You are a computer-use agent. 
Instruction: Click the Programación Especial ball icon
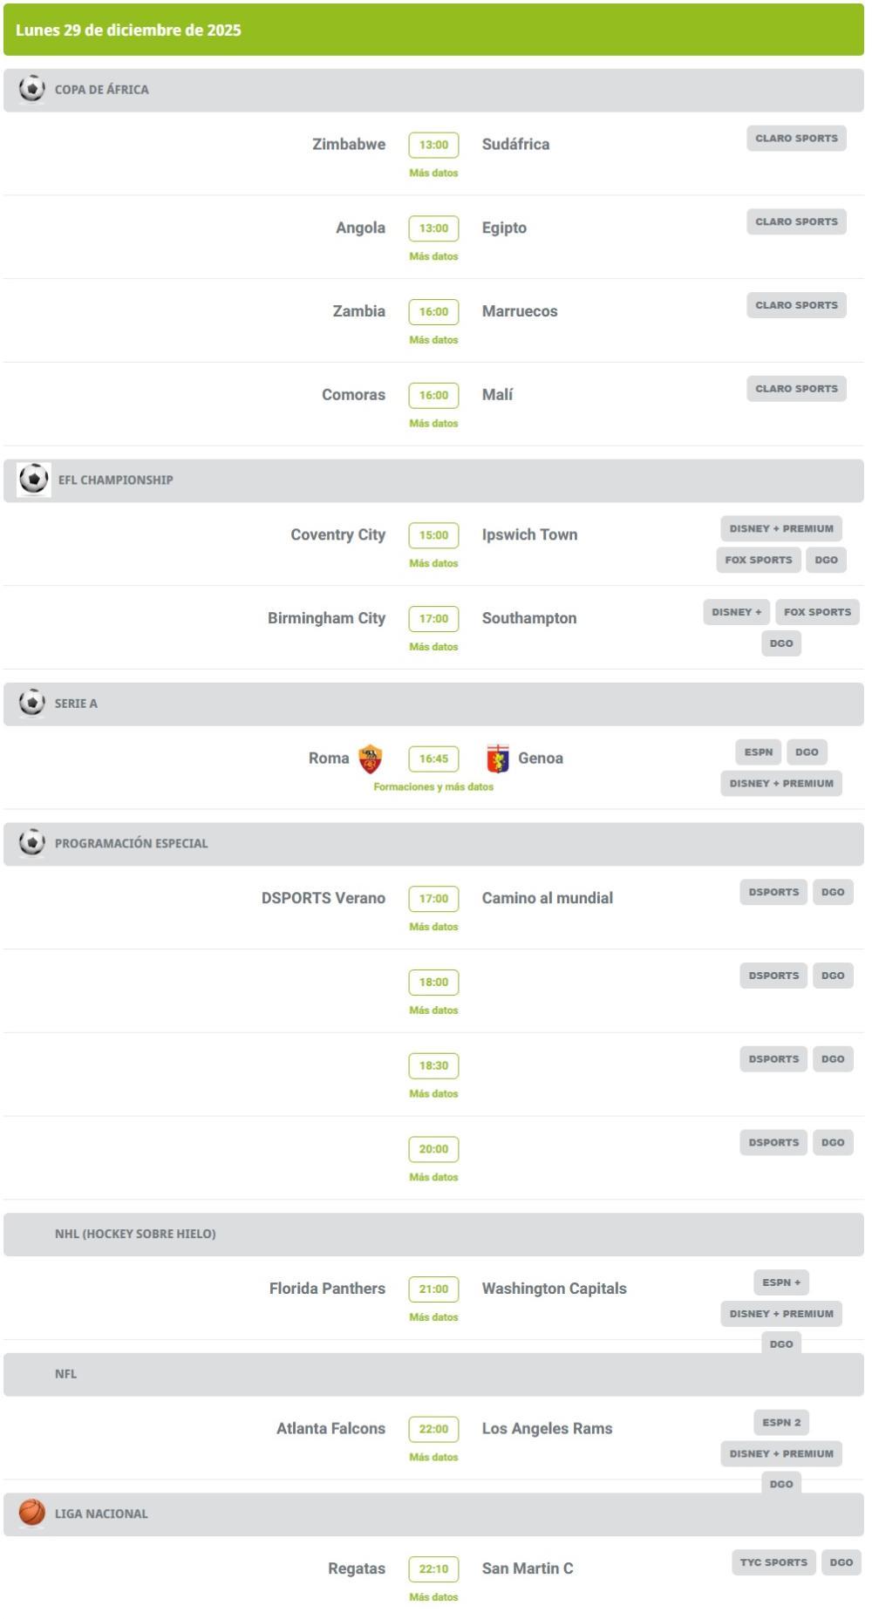point(32,843)
